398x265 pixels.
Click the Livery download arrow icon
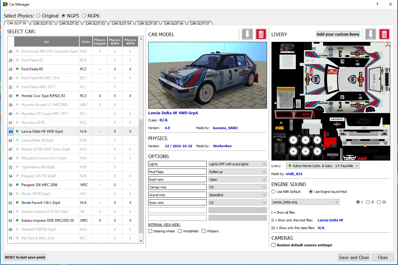pos(370,34)
